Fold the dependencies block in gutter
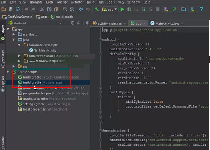Image resolution: width=210 pixels, height=150 pixels. coord(100,130)
